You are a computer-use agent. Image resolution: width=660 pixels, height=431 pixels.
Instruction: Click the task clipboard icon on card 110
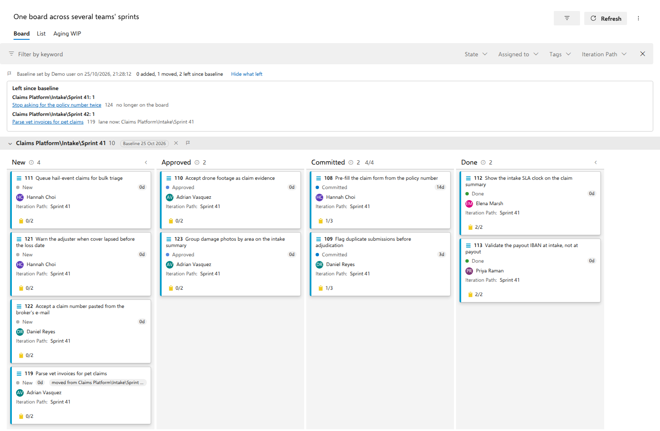(x=171, y=221)
